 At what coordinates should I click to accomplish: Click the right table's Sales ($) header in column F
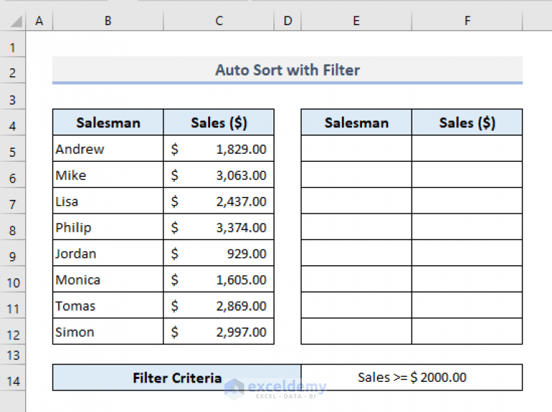click(x=467, y=122)
